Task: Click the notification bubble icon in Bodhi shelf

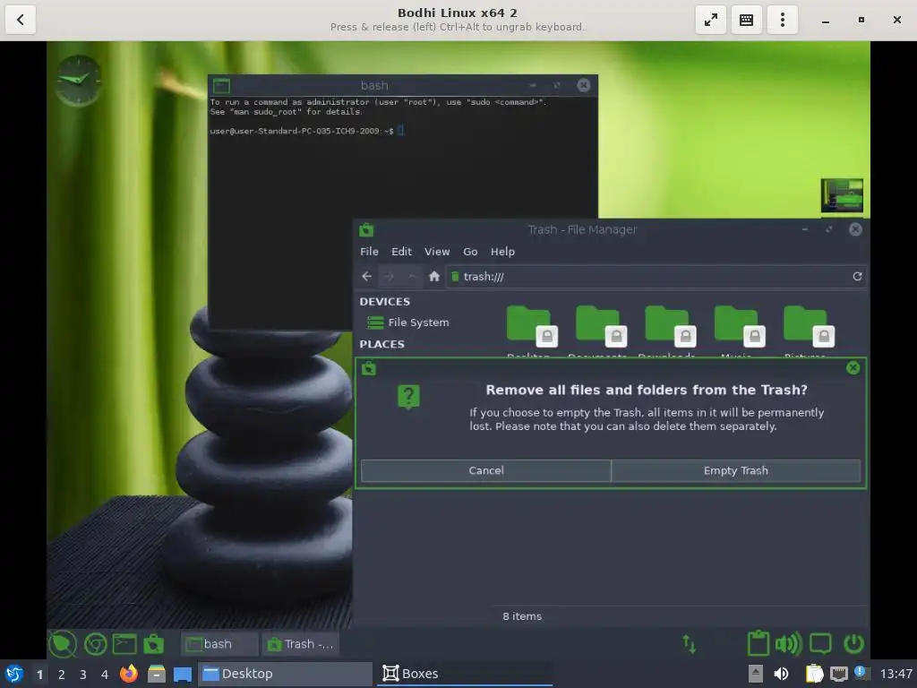Action: [x=820, y=644]
